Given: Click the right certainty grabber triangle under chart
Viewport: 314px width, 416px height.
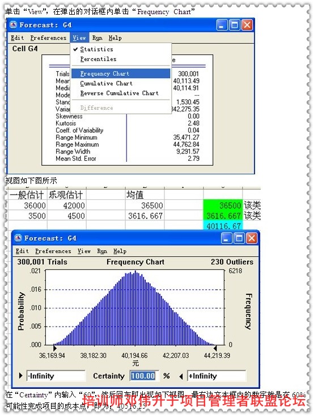Looking at the screenshot, I should click(x=215, y=348).
